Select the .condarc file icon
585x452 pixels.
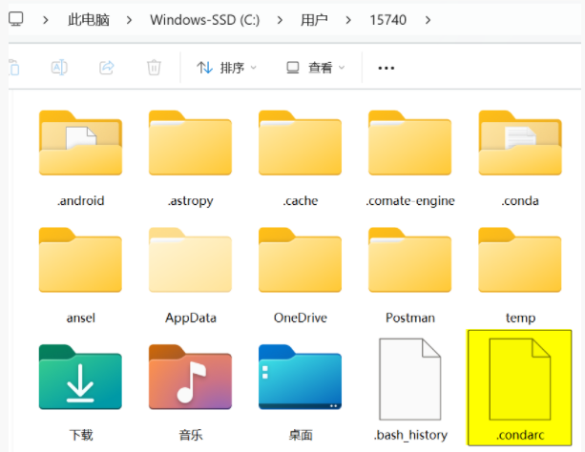coord(520,379)
